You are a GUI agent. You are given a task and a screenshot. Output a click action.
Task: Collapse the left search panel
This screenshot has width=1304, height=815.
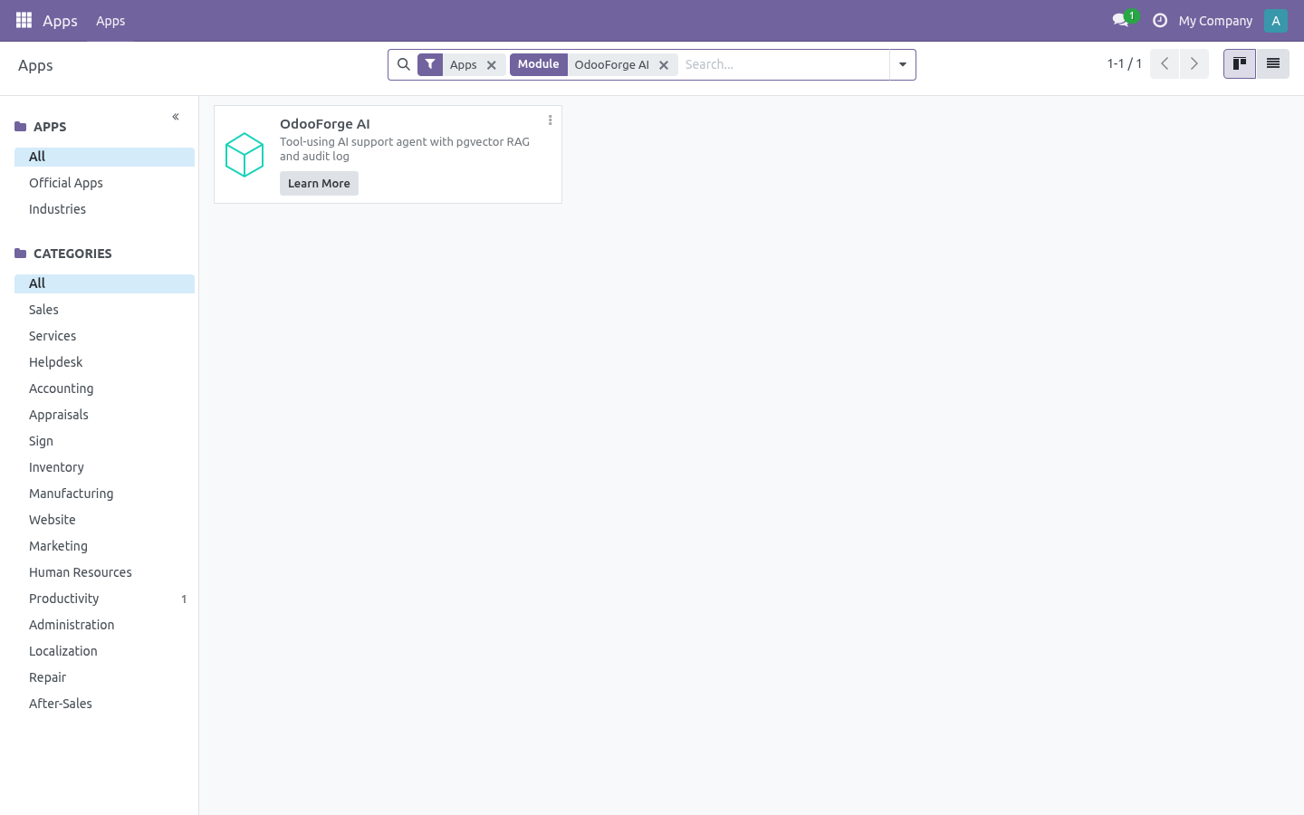click(x=176, y=117)
